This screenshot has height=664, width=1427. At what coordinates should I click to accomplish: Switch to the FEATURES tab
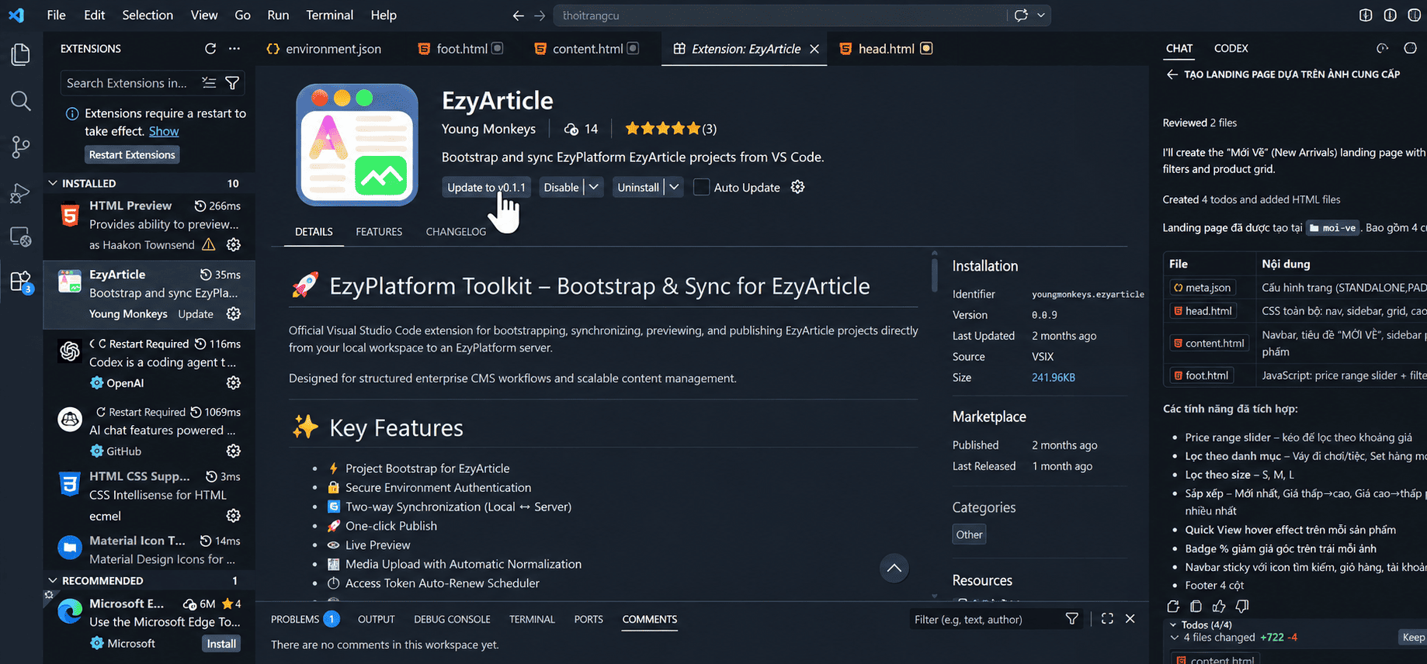point(379,232)
